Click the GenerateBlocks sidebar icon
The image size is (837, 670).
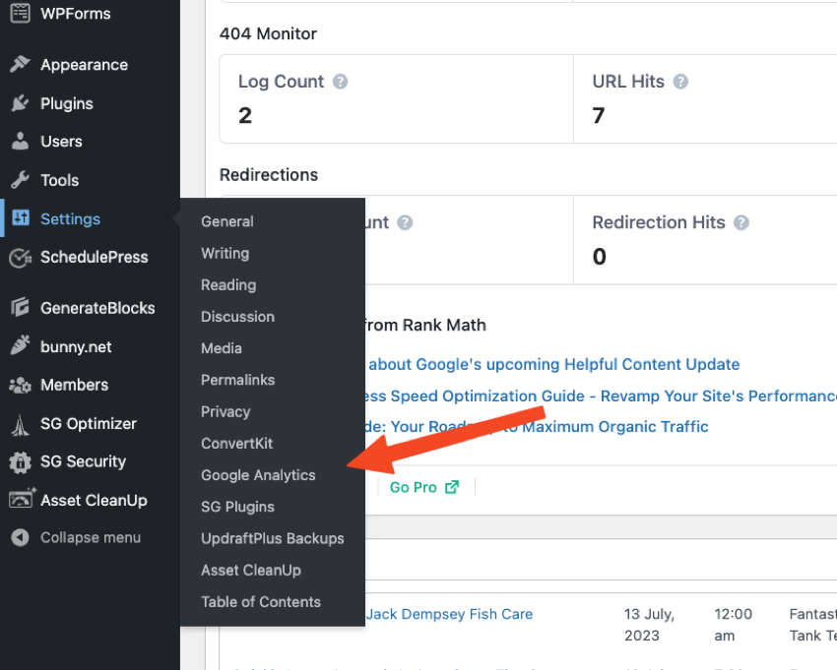click(22, 307)
